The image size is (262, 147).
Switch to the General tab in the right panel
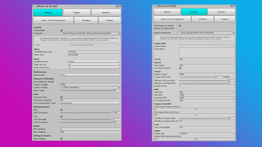coord(167,12)
